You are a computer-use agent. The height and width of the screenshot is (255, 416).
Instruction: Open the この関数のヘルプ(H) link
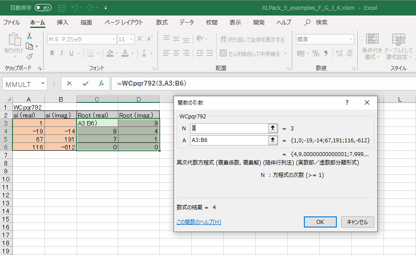point(198,222)
